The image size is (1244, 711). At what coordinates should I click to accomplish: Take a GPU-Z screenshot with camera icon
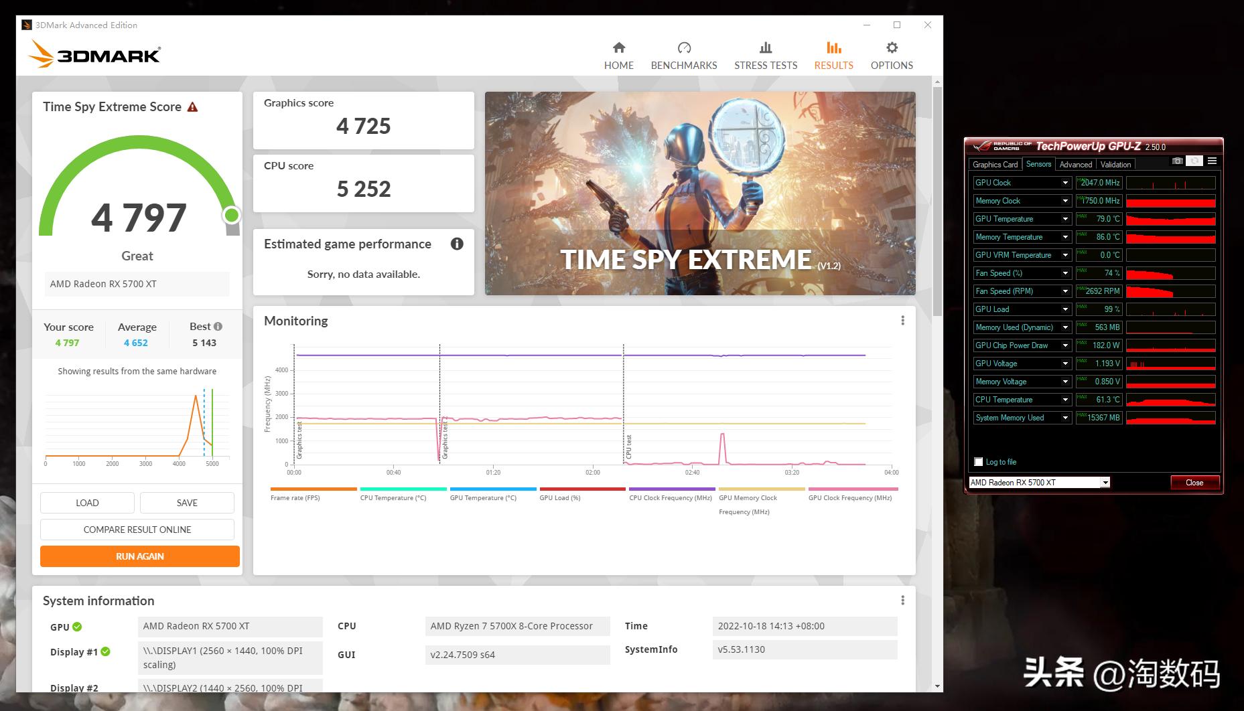tap(1177, 161)
